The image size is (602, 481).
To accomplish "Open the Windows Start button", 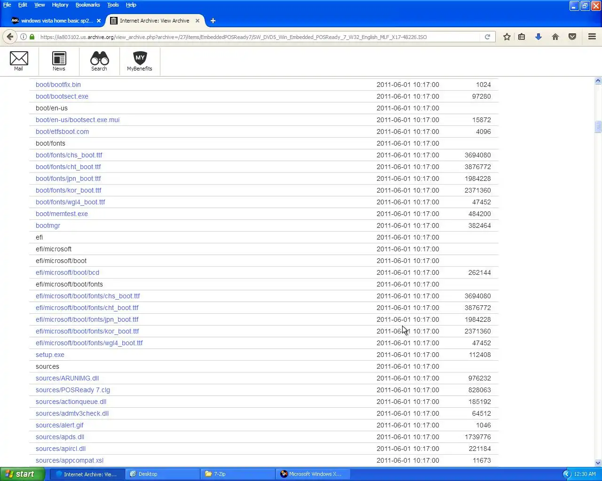I will (x=23, y=474).
